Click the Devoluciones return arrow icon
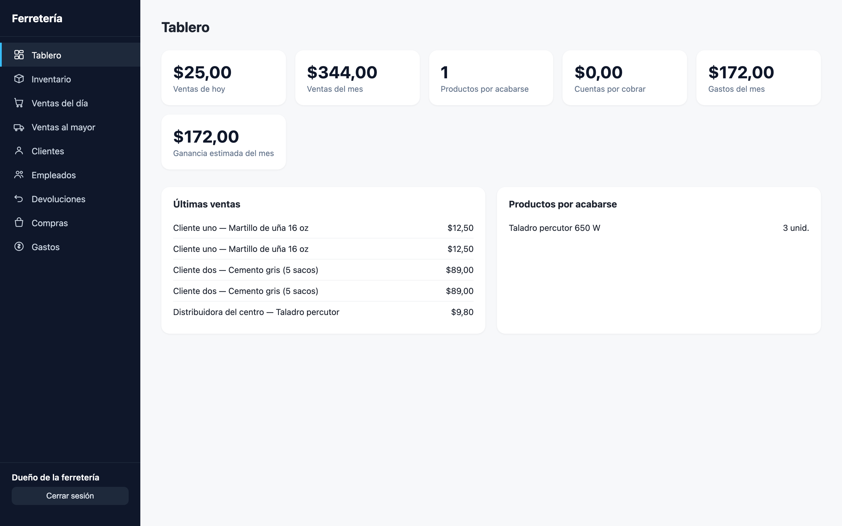 tap(19, 199)
